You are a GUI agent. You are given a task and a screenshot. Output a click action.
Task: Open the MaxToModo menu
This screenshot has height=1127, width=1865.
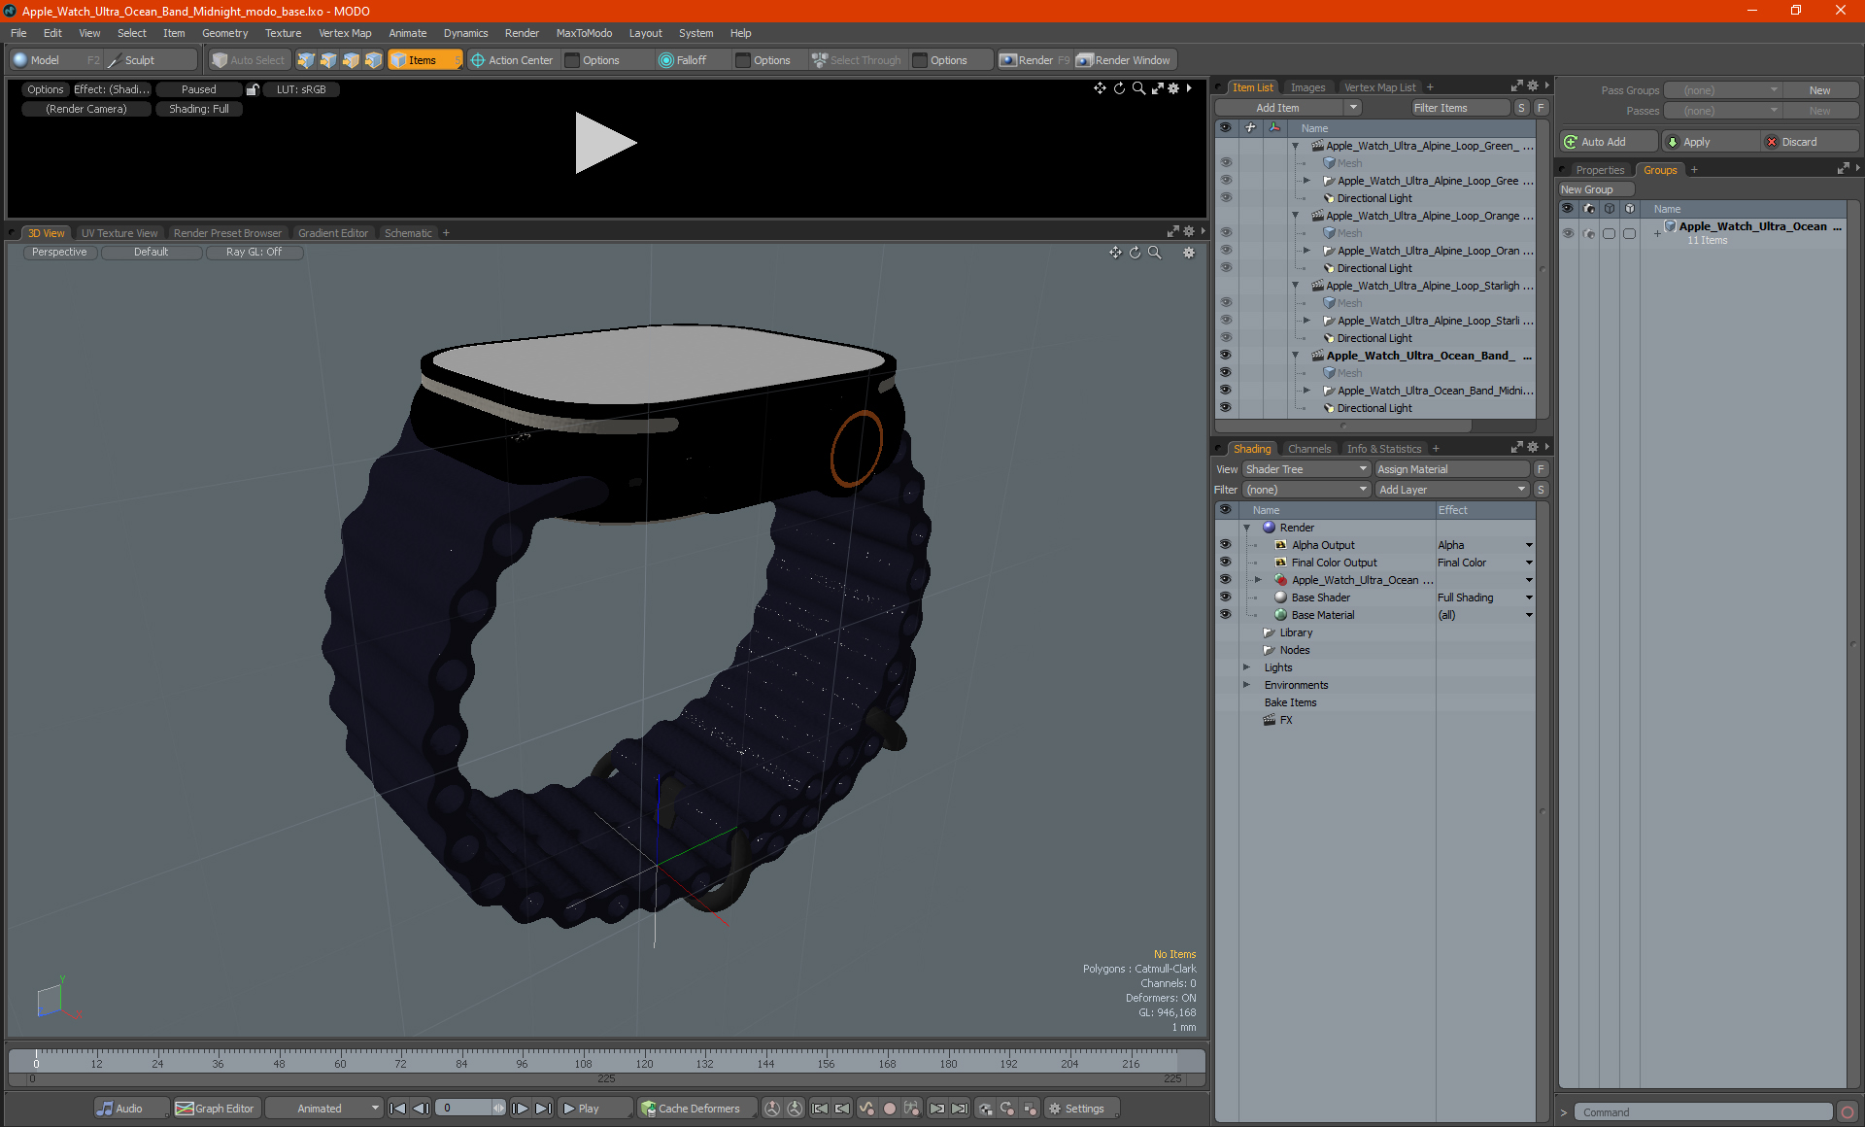coord(584,33)
